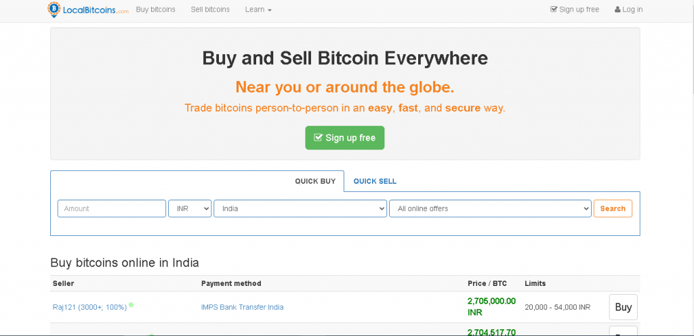Open seller profile Raj121
Screen dimensions: 694x336
89,307
